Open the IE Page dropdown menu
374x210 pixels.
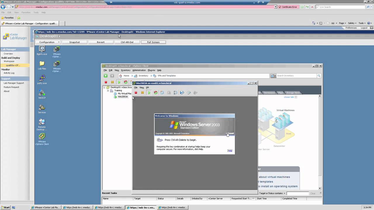[342, 23]
